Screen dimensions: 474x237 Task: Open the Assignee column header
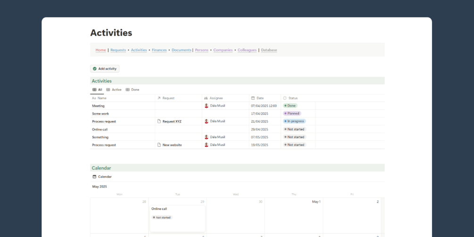click(x=225, y=98)
